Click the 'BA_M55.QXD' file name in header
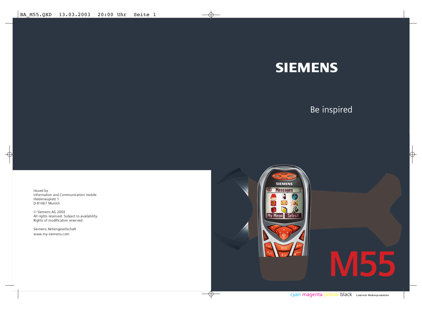The width and height of the screenshot is (422, 309). 36,15
